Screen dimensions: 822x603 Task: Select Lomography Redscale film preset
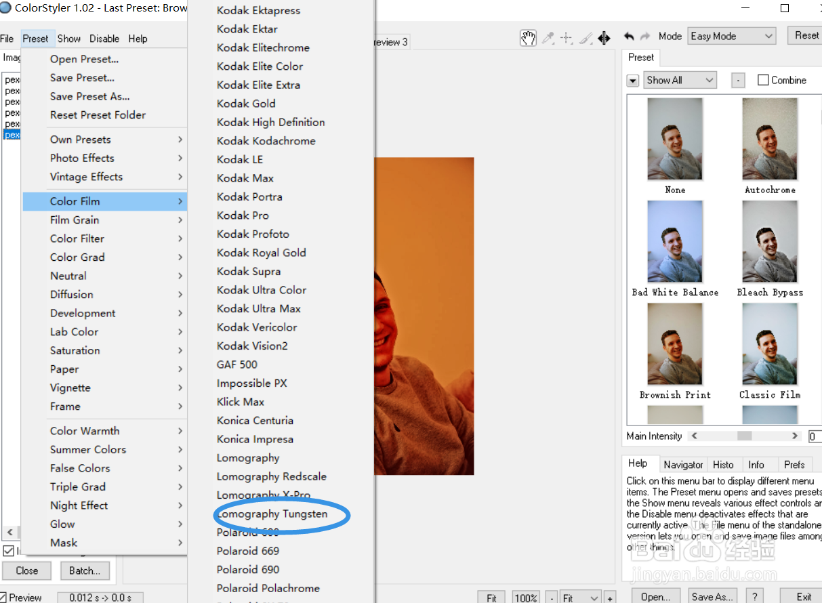pos(281,476)
